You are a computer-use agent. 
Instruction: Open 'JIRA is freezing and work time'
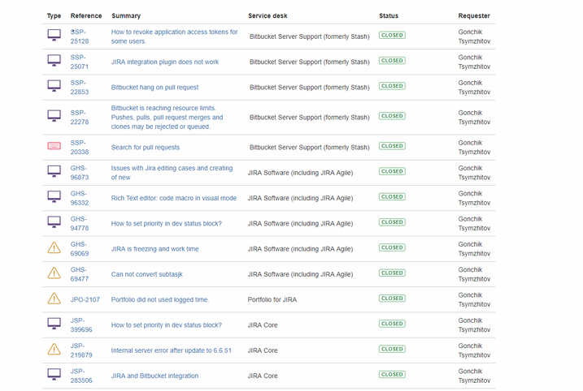(x=154, y=249)
